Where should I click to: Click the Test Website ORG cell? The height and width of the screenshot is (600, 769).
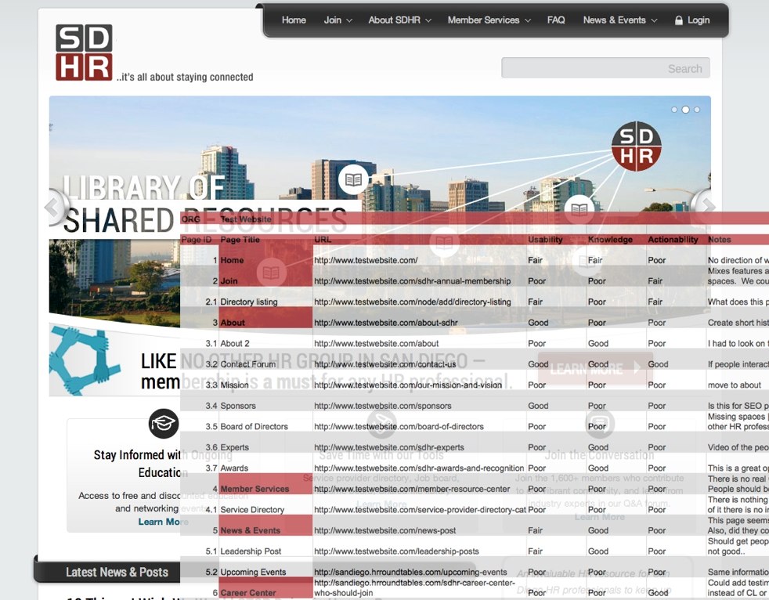(x=246, y=219)
